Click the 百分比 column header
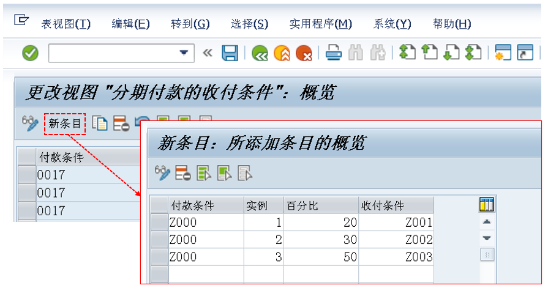Viewport: 548px width, 291px height. coord(321,205)
